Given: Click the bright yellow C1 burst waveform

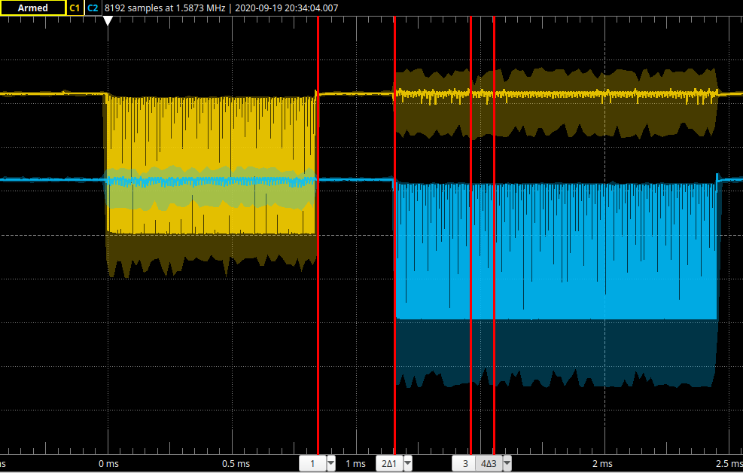Looking at the screenshot, I should (211, 136).
